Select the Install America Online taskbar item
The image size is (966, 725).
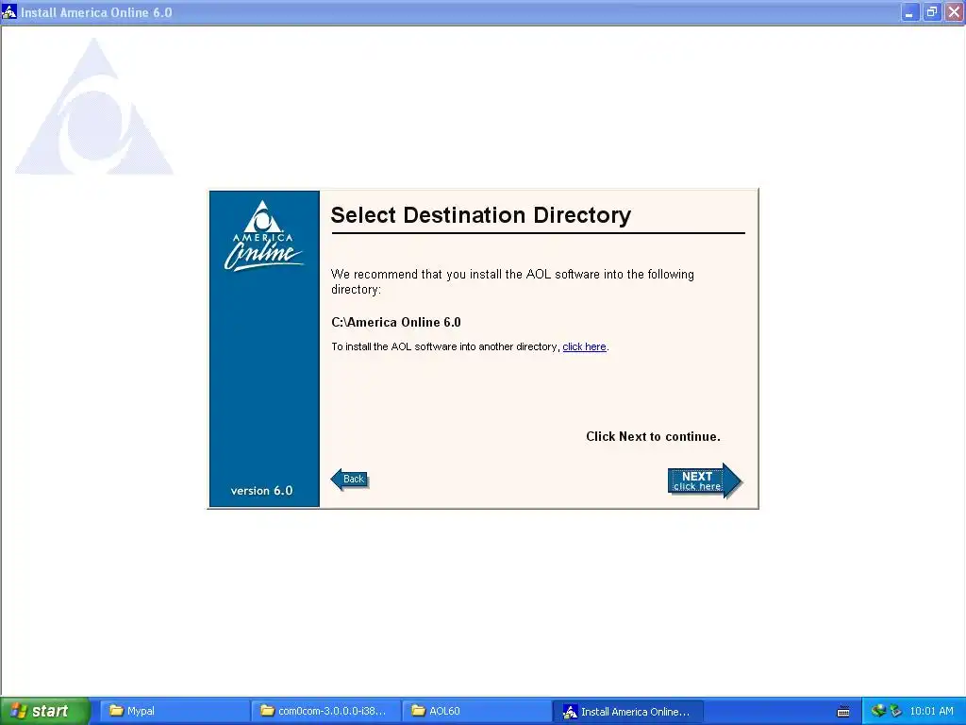point(627,712)
